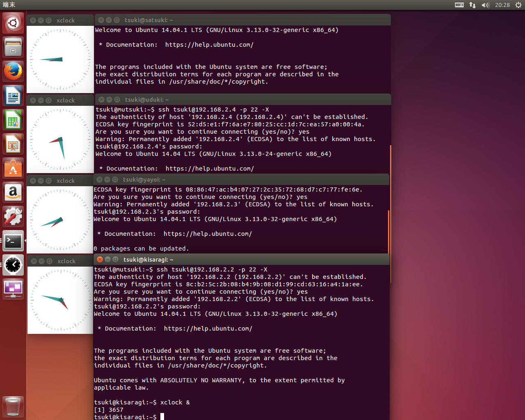The image size is (525, 420).
Task: Open the Workspace Switcher from the launcher
Action: pyautogui.click(x=13, y=289)
